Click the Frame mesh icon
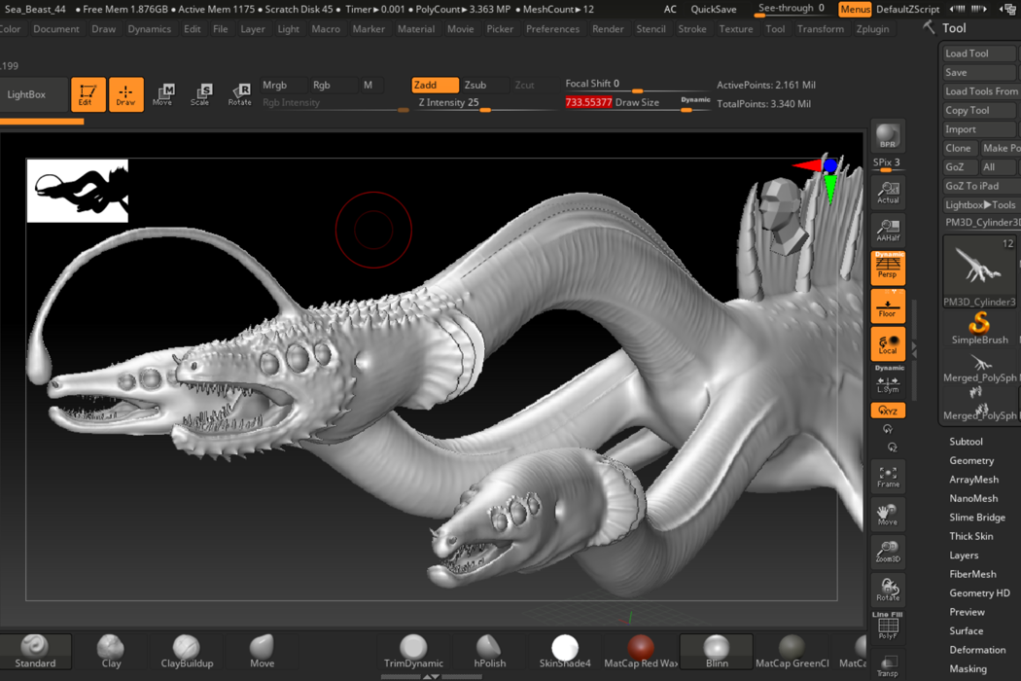Image resolution: width=1021 pixels, height=681 pixels. click(887, 477)
